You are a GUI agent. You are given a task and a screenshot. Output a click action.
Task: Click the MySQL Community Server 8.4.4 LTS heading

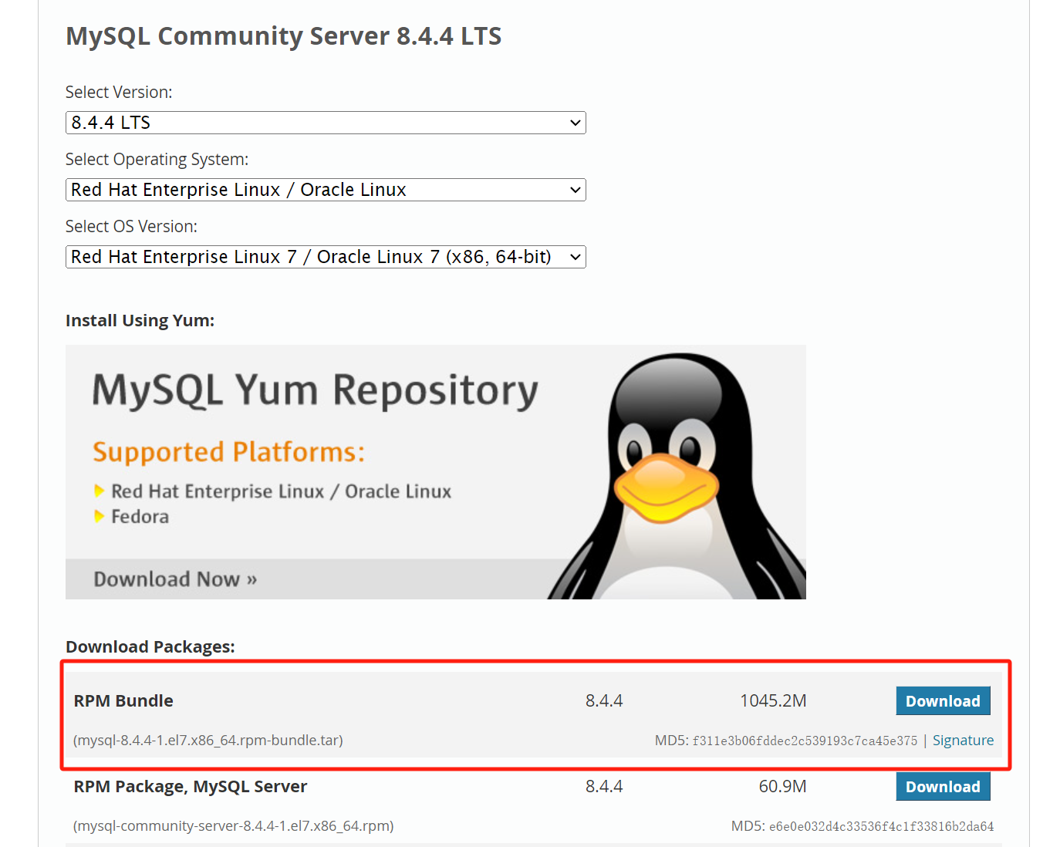click(283, 36)
